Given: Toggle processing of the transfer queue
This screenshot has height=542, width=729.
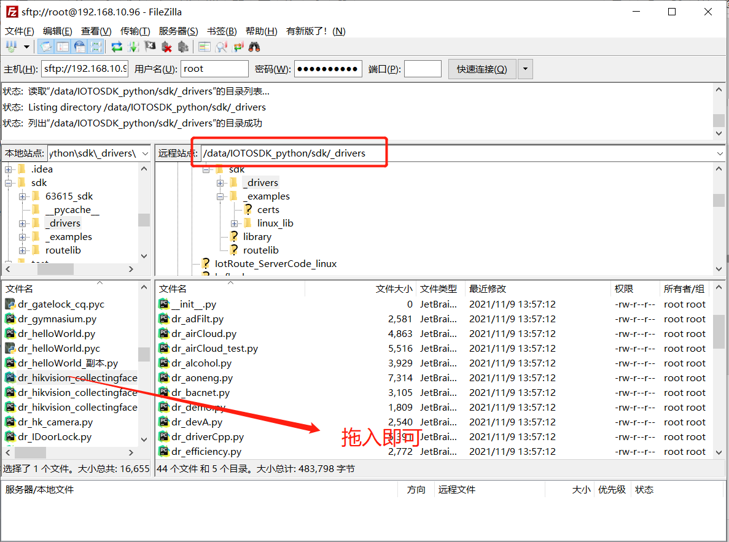Looking at the screenshot, I should [x=133, y=47].
